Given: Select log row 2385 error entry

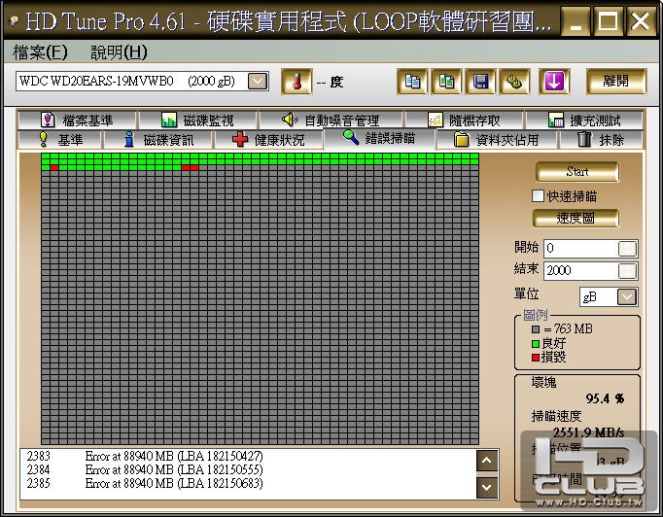Looking at the screenshot, I should tap(145, 483).
